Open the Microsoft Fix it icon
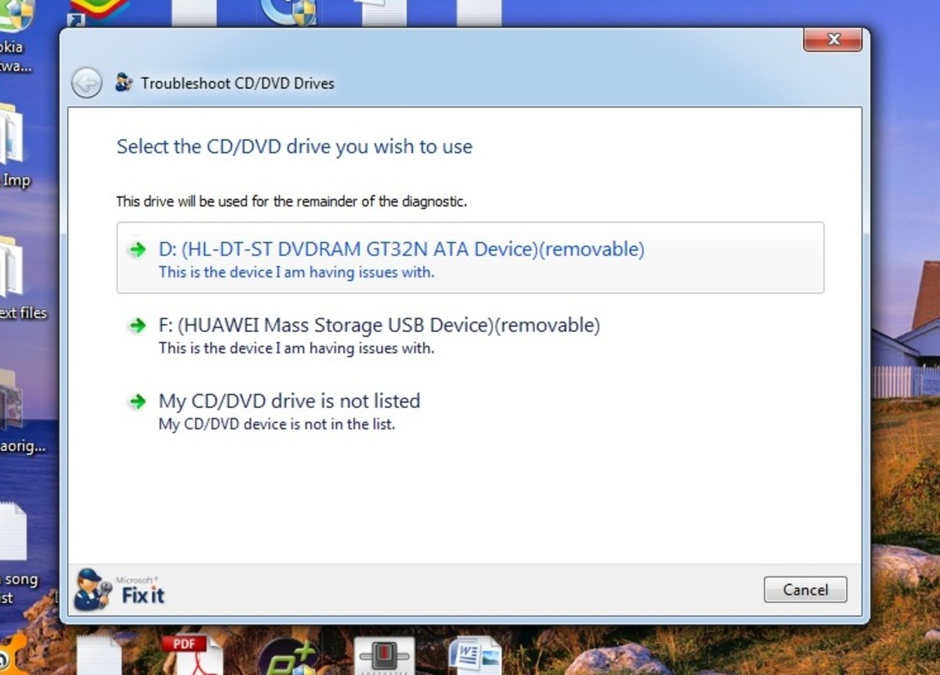Screen dimensions: 940x675 click(x=94, y=589)
